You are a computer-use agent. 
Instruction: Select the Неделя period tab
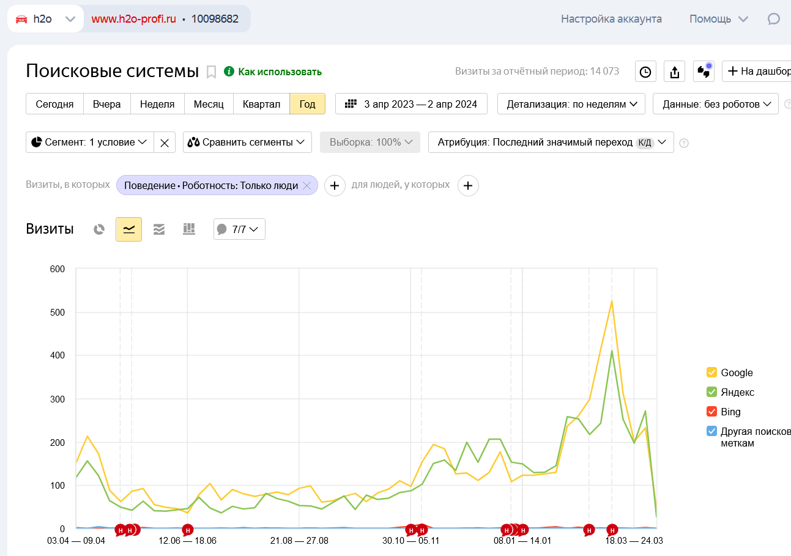(x=157, y=104)
